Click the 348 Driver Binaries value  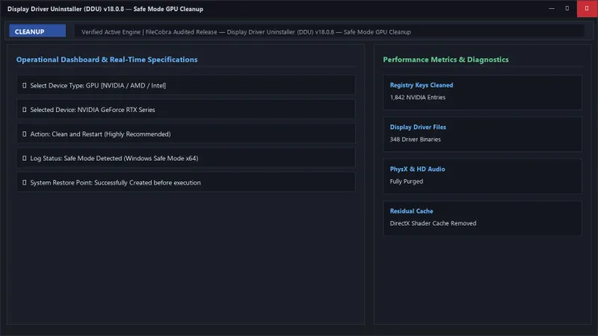416,139
